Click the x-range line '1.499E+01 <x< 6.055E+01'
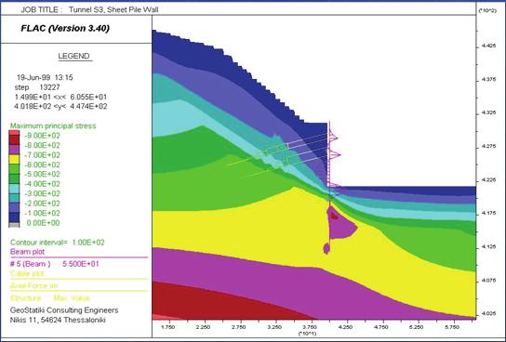 60,97
